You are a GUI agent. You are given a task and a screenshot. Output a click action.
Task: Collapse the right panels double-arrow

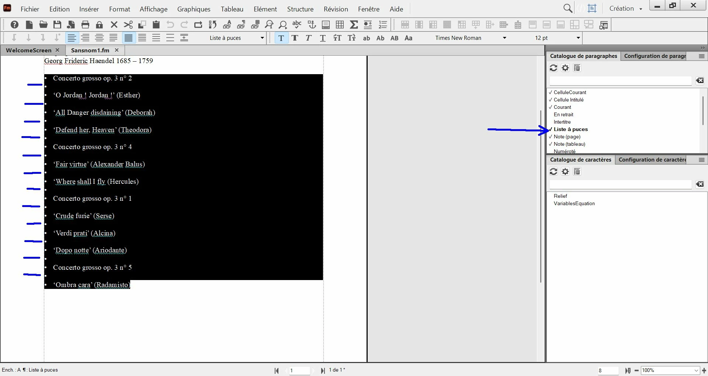(702, 48)
